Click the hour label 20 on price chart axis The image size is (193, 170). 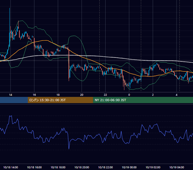click(82, 95)
